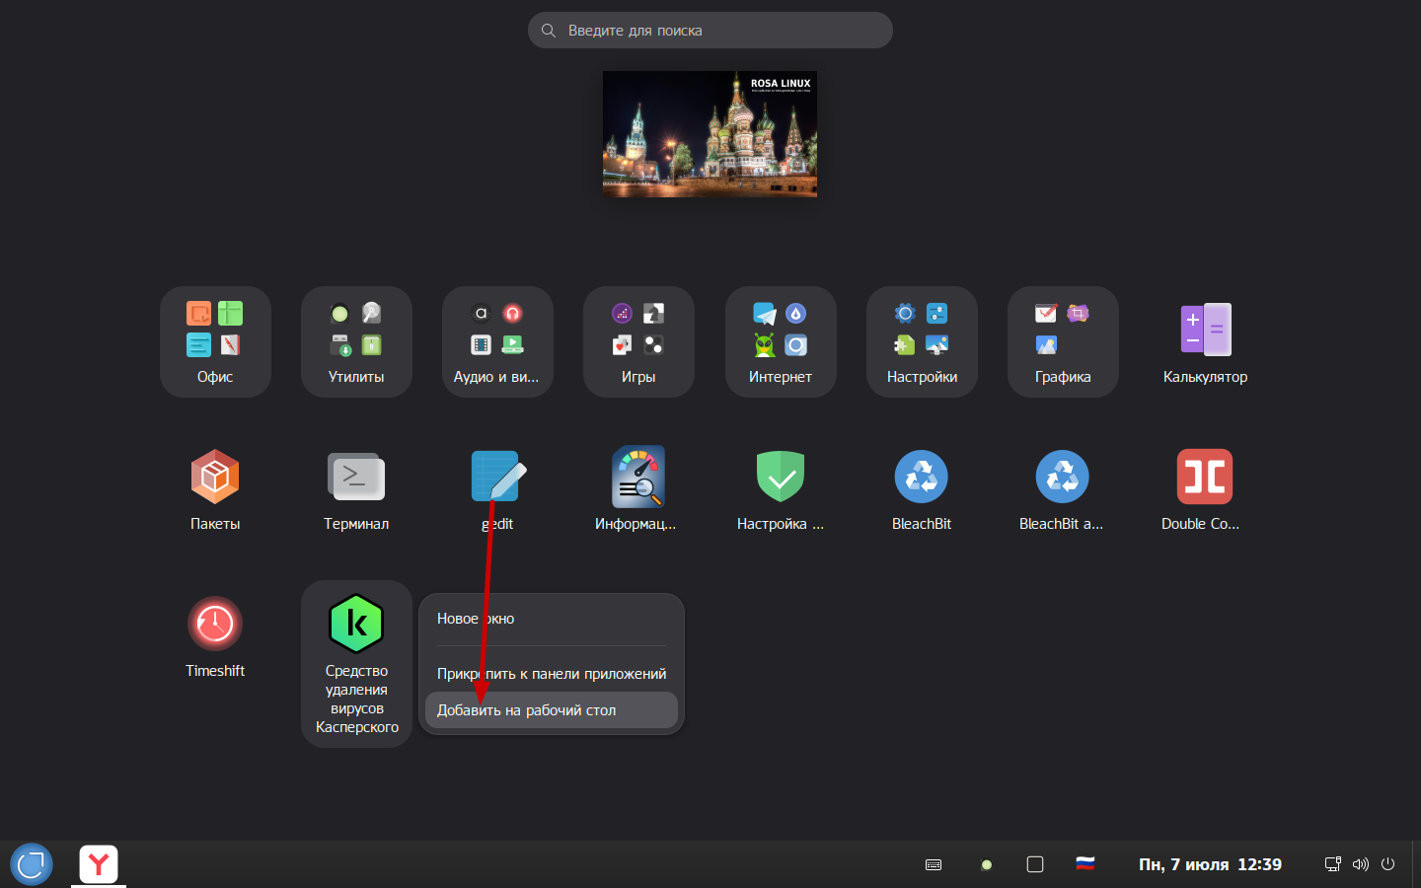The image size is (1421, 888).
Task: Click the Yandex Browser taskbar icon
Action: (x=99, y=864)
